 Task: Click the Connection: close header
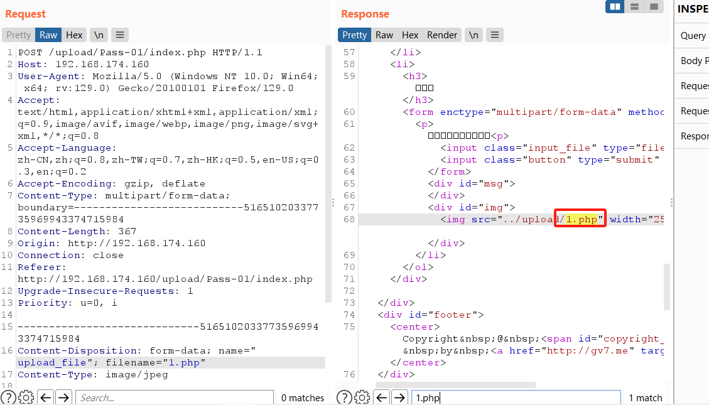(70, 255)
